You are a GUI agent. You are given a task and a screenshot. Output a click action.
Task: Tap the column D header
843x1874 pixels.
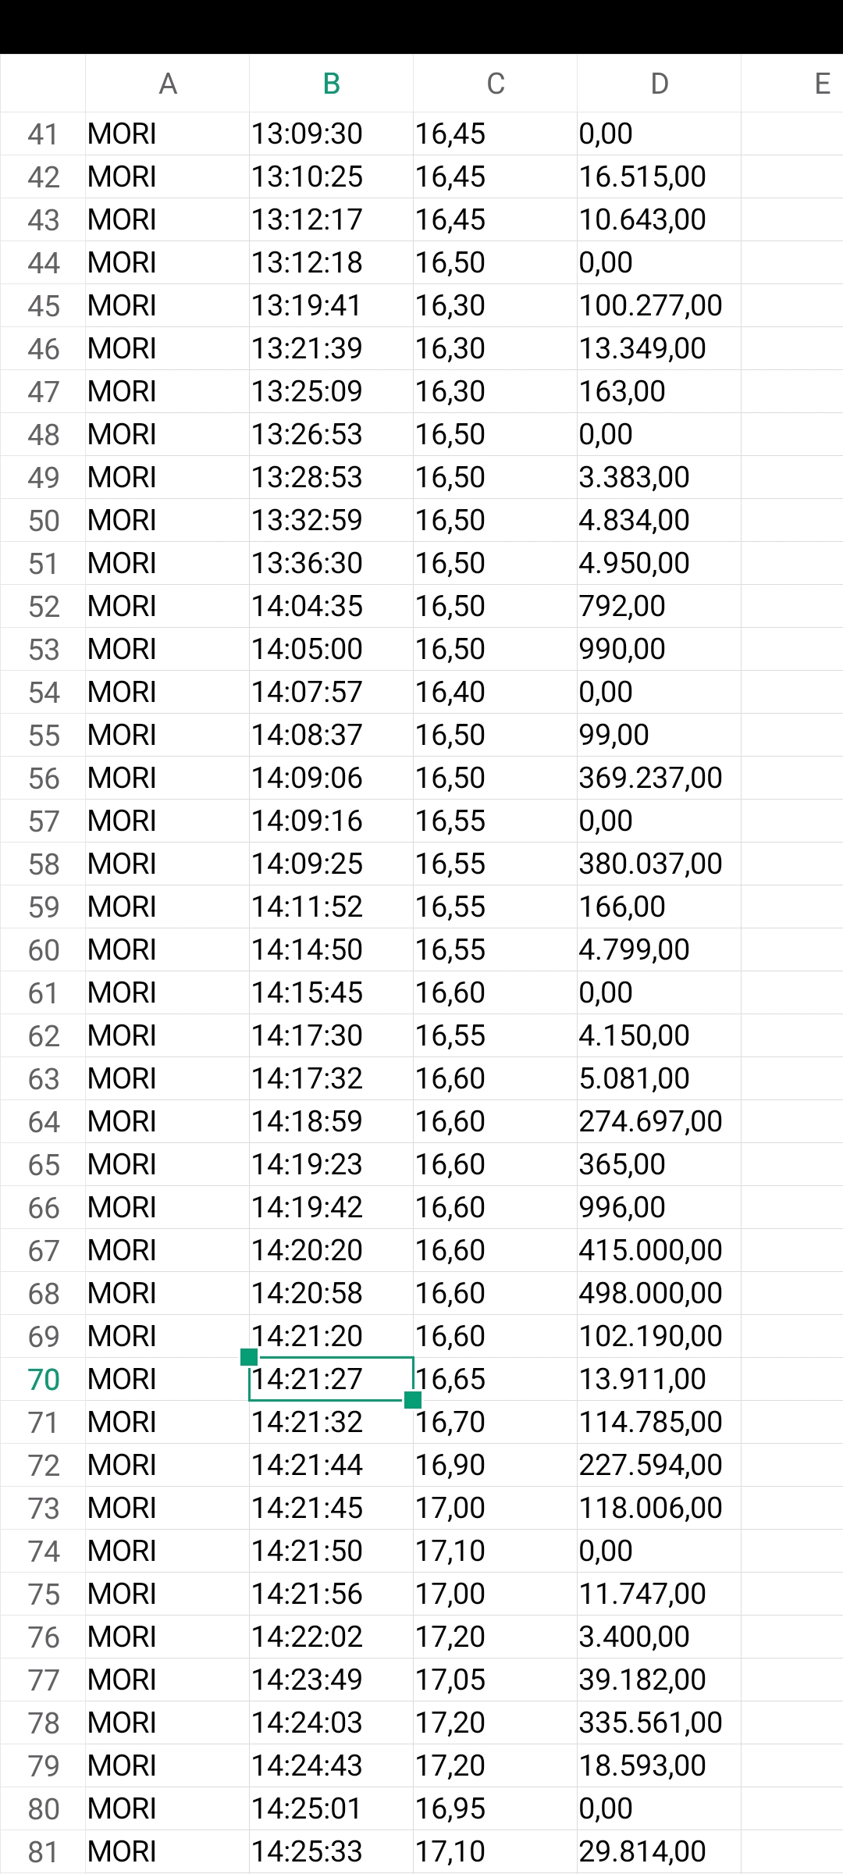(x=659, y=84)
